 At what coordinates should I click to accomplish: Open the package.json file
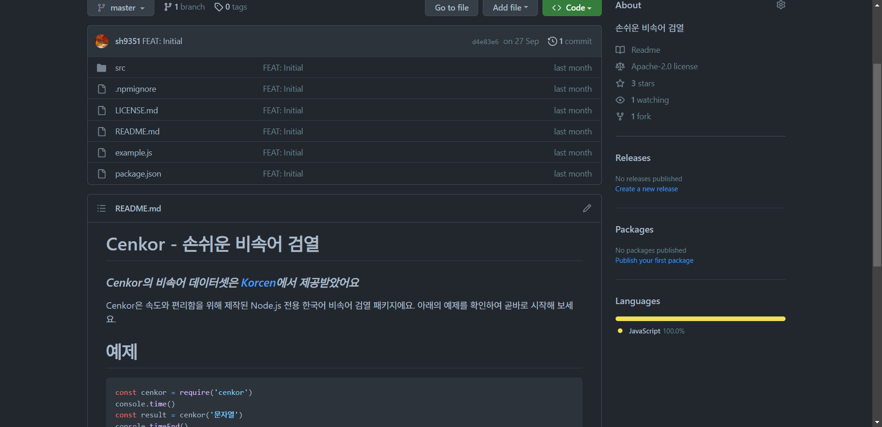138,174
